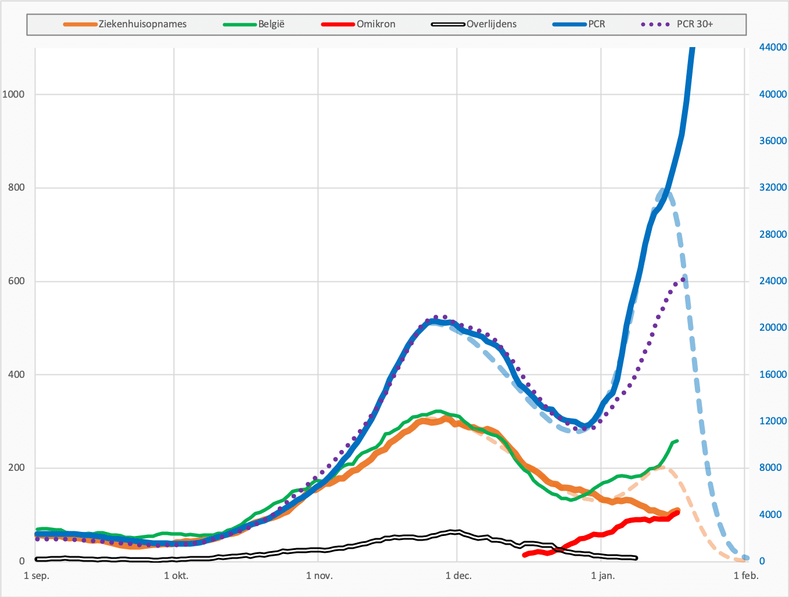Click the red Omikron legend line swatch
789x597 pixels.
click(338, 24)
